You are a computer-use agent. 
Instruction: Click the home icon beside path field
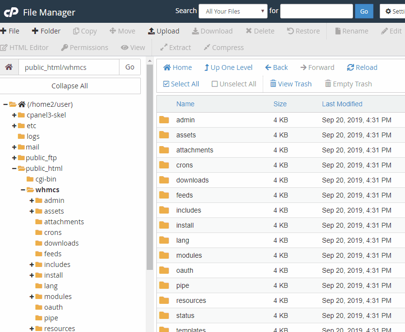tap(9, 67)
